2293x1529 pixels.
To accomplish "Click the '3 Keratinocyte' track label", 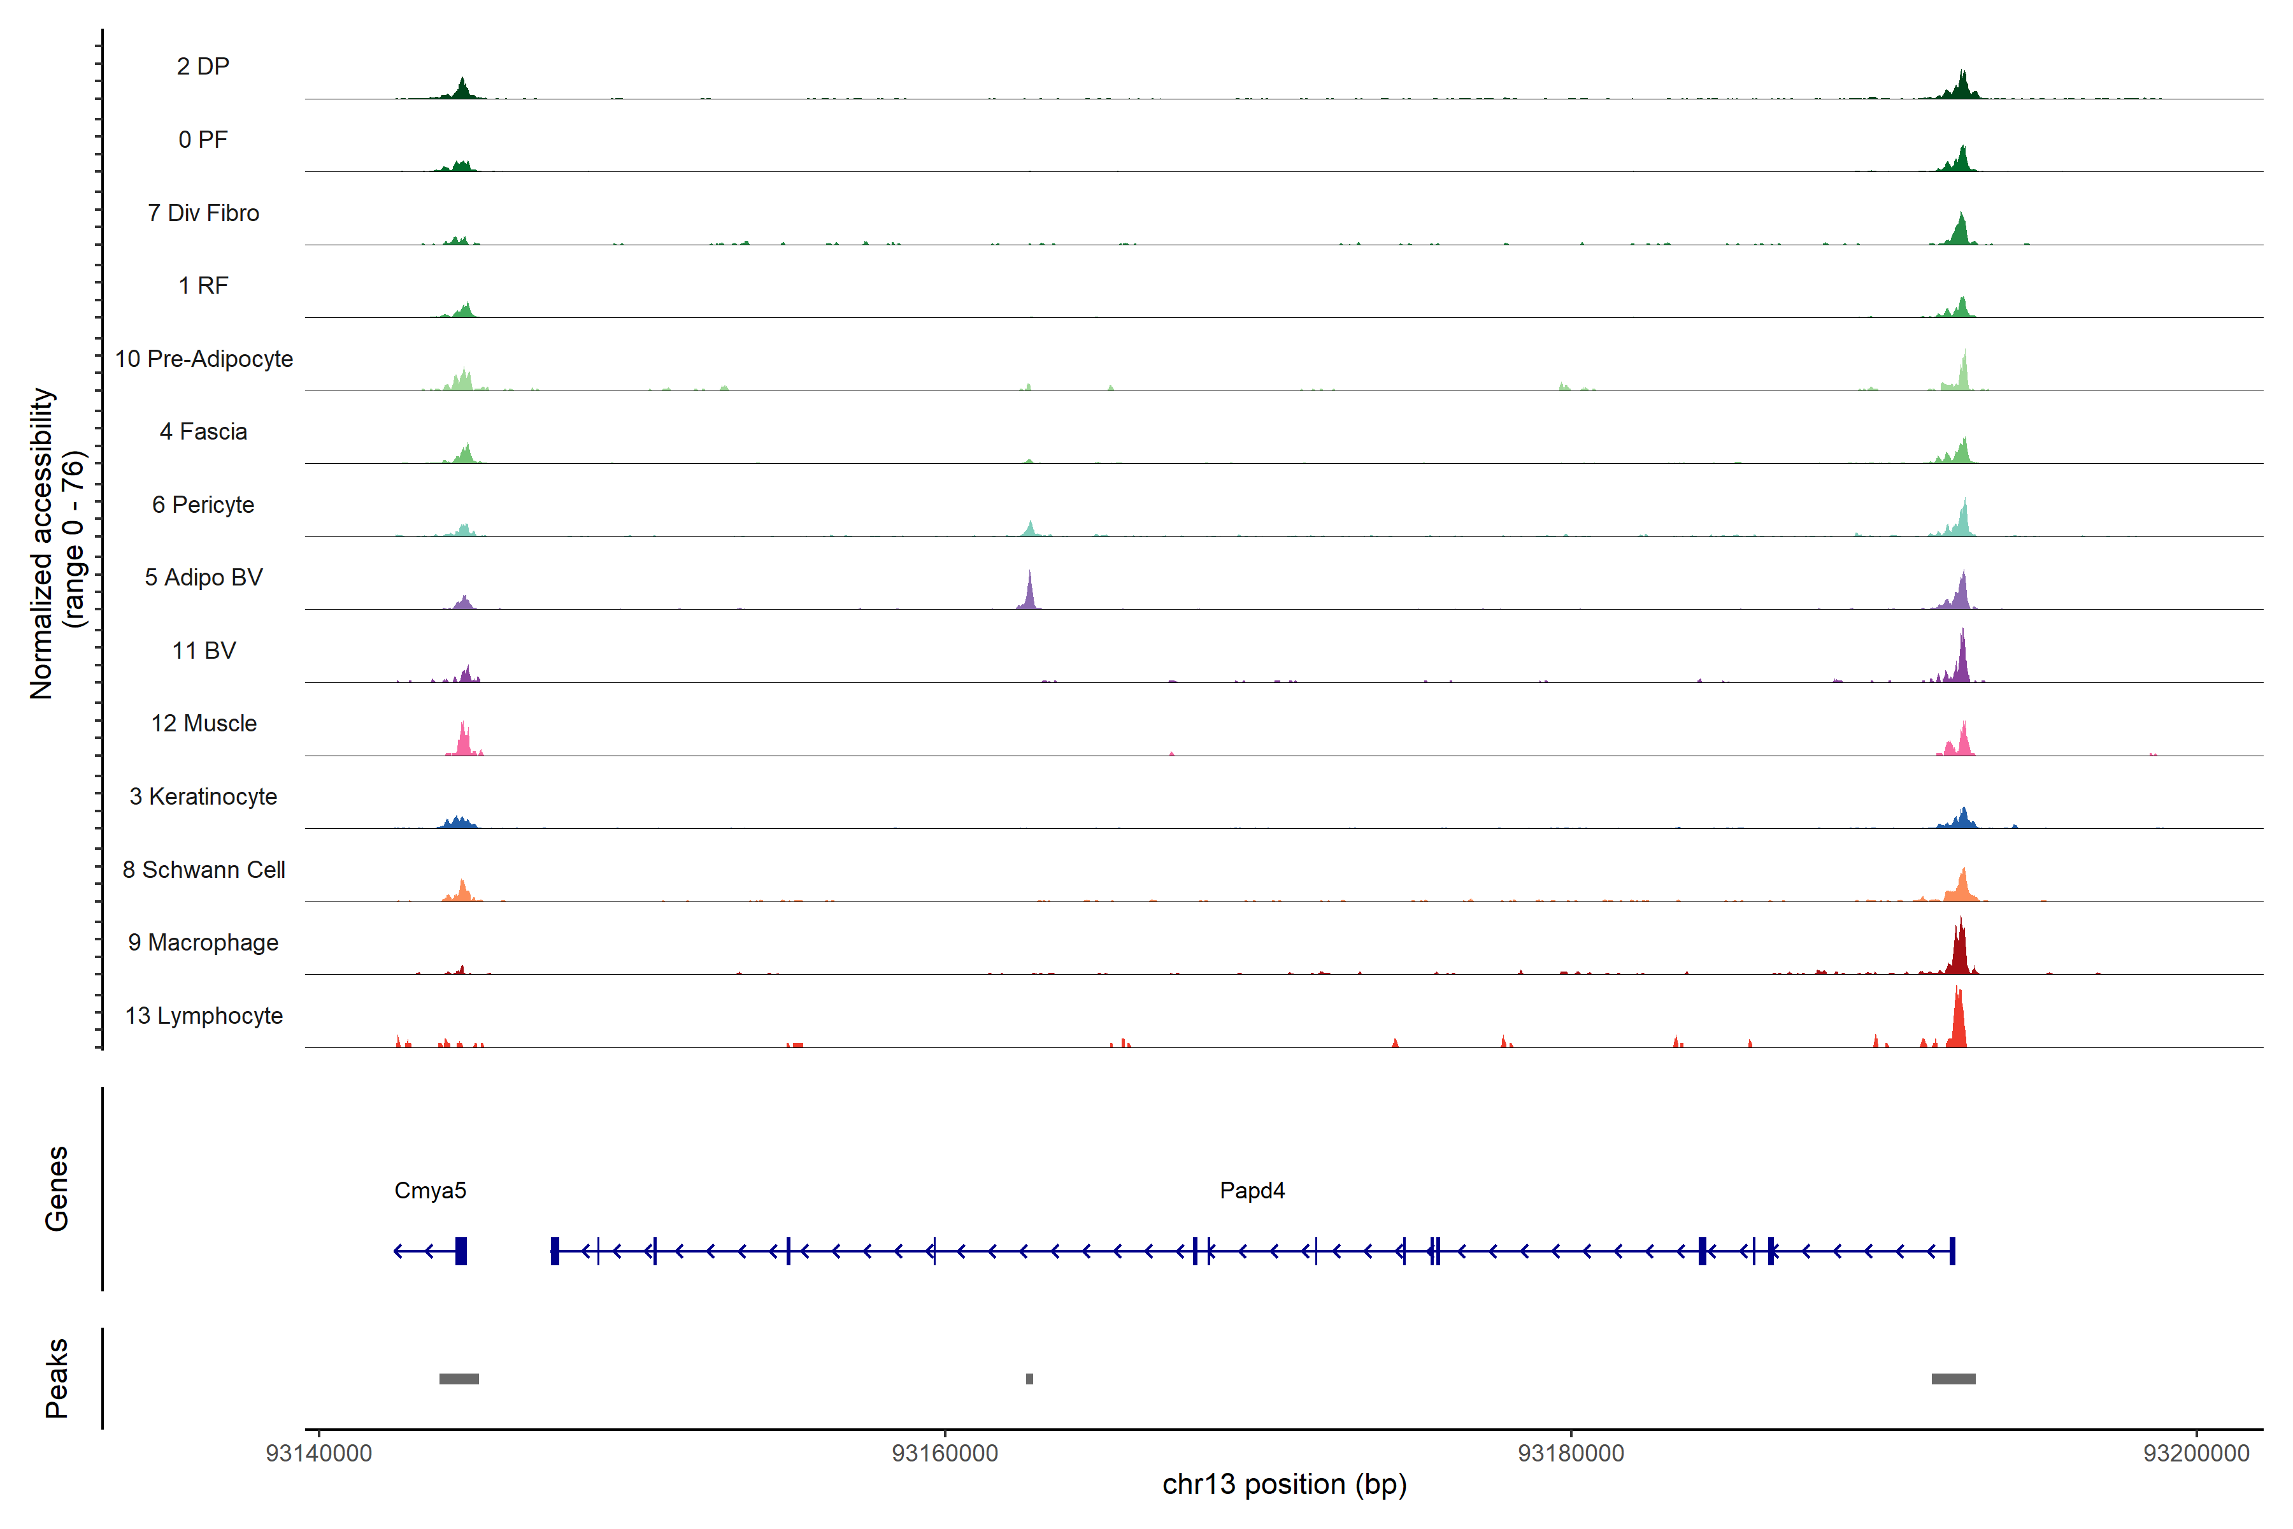I will pyautogui.click(x=204, y=797).
